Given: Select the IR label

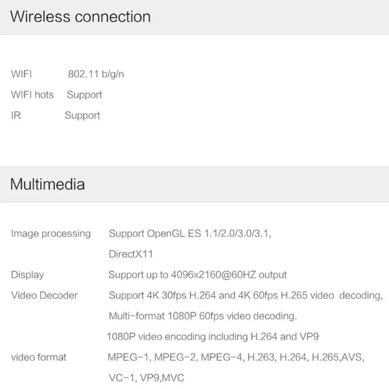Looking at the screenshot, I should [x=16, y=116].
